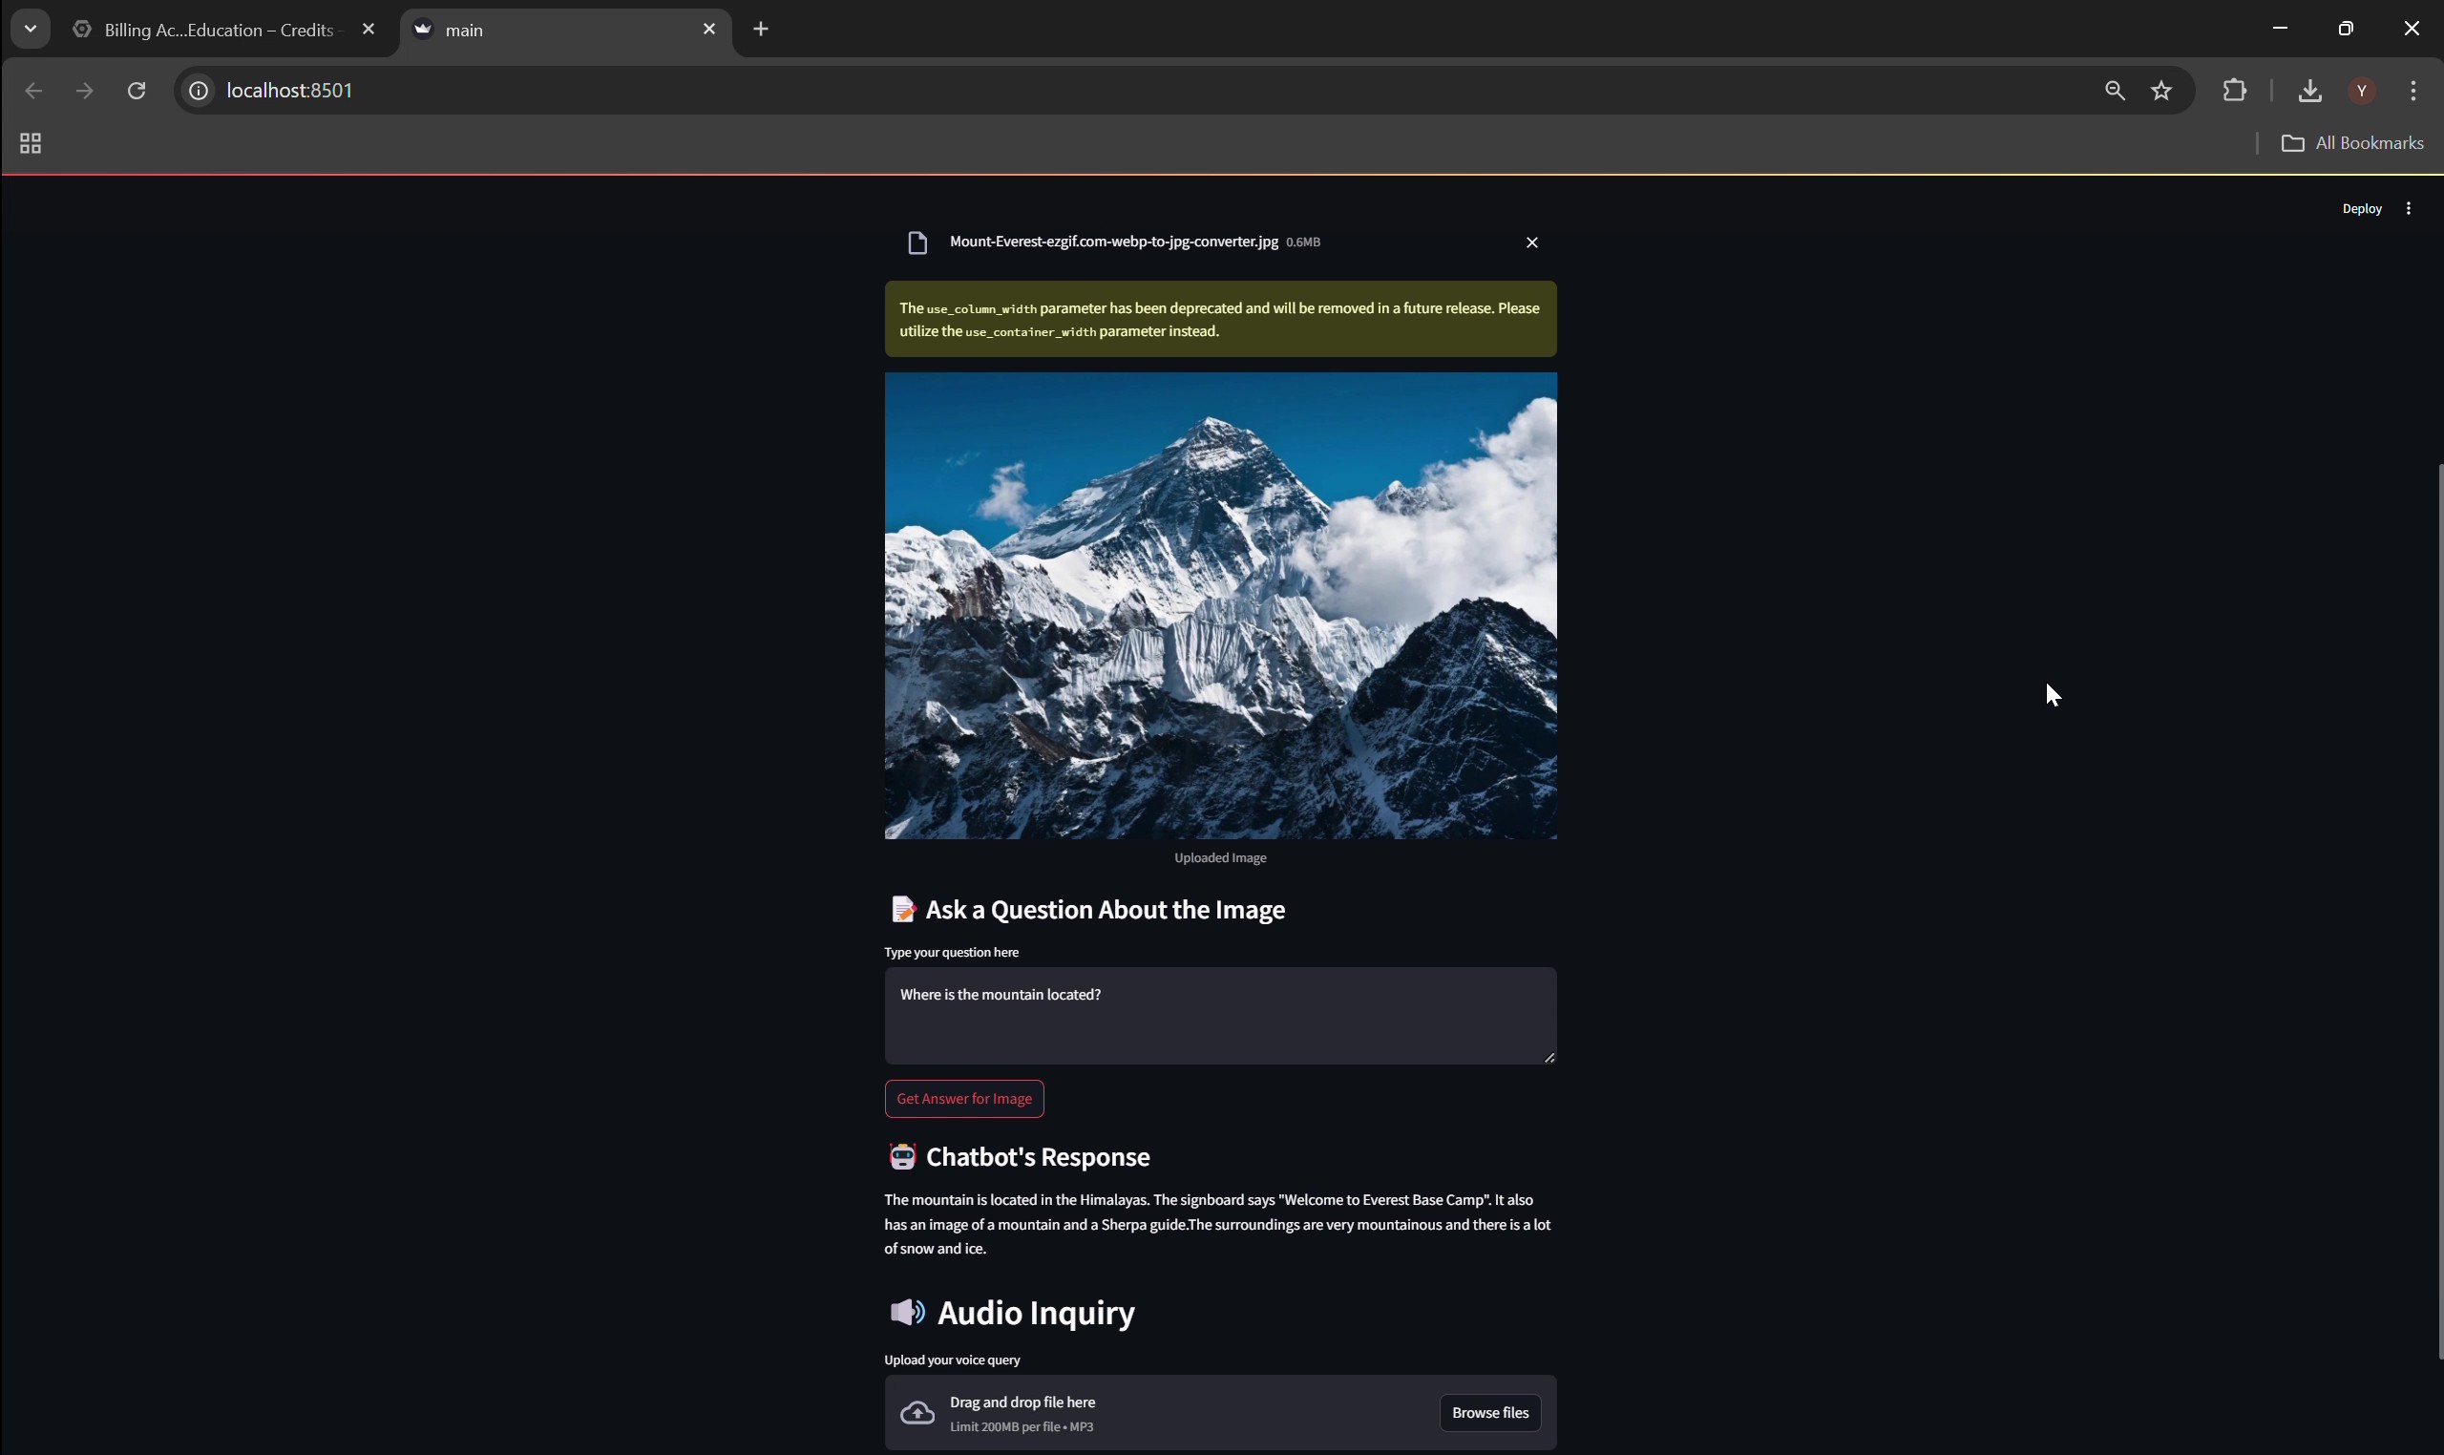The image size is (2444, 1455).
Task: Open Chrome's three-dot menu
Action: [2412, 90]
